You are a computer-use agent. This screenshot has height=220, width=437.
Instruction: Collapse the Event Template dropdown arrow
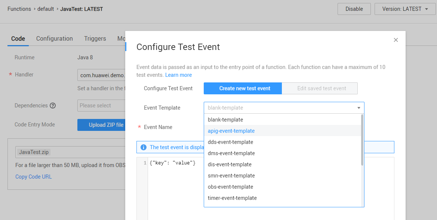click(x=358, y=108)
